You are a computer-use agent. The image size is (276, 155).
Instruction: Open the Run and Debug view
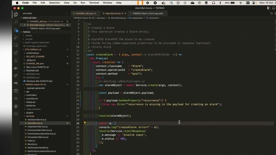click(16, 37)
